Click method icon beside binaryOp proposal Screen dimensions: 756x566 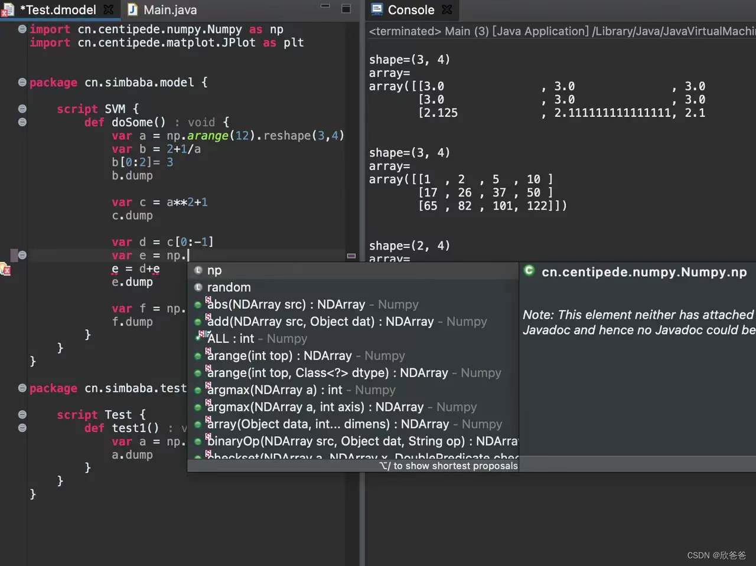(x=198, y=441)
